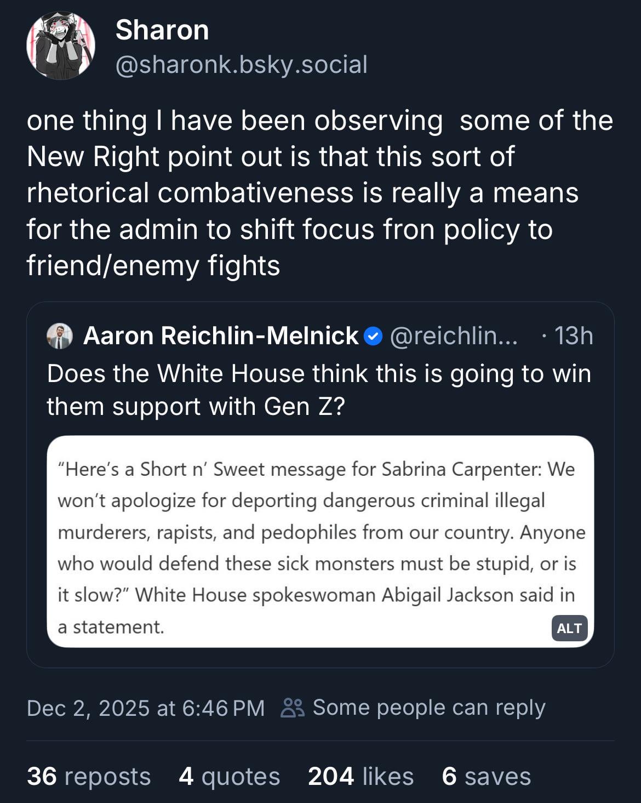Image resolution: width=641 pixels, height=803 pixels.
Task: Open quoted post text about Gen Z
Action: [x=319, y=390]
